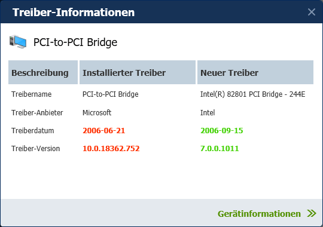The image size is (323, 227).
Task: Click the computer device icon
Action: [18, 42]
